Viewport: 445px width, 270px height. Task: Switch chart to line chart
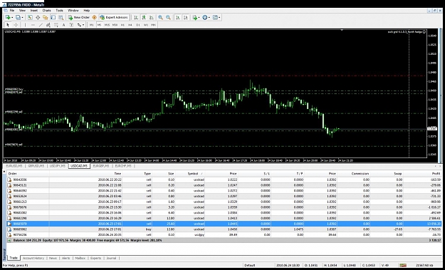(x=152, y=17)
